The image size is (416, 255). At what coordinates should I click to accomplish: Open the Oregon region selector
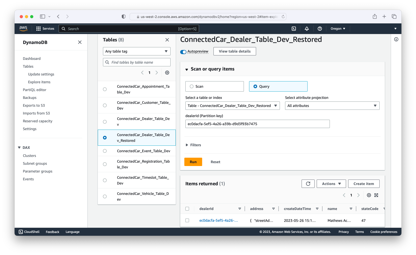(338, 29)
